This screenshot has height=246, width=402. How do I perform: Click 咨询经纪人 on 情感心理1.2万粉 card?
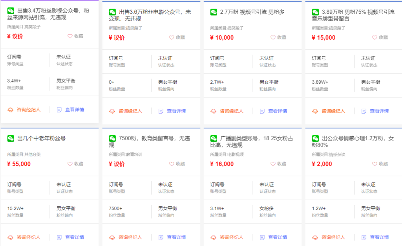333,237
